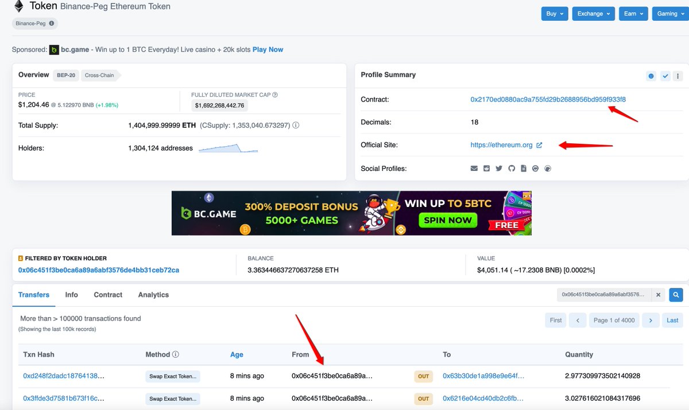Click the 1,304,124 addresses holders value

coord(161,148)
